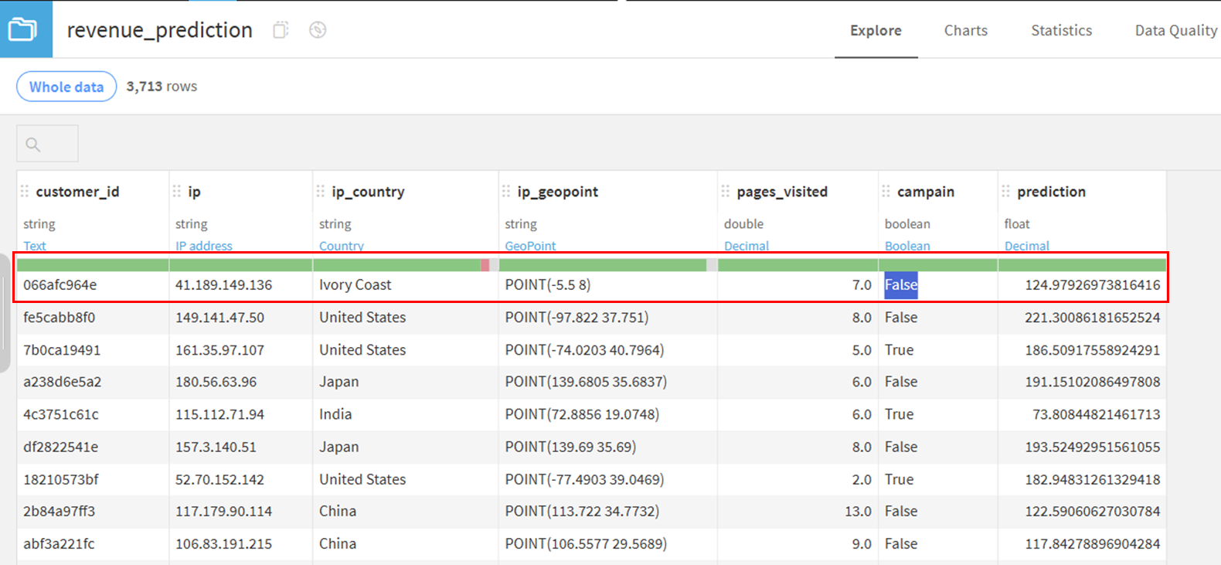Click the copy icon beside revenue_prediction

pyautogui.click(x=281, y=30)
